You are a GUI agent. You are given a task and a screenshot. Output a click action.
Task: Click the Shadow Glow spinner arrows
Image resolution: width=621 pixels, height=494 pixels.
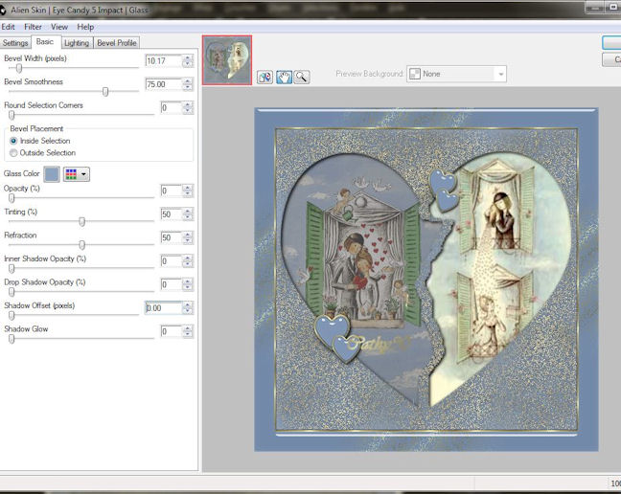click(x=188, y=331)
